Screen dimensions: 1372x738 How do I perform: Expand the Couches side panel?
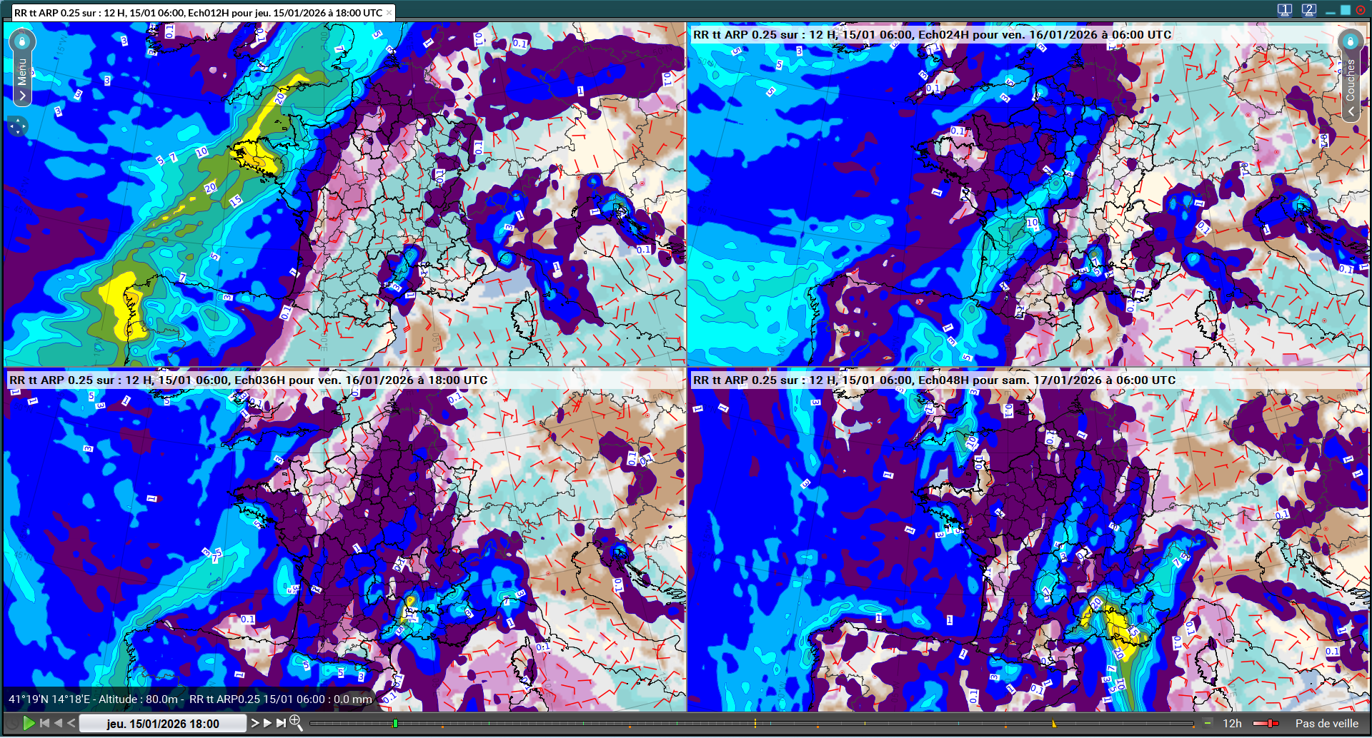(x=1351, y=112)
